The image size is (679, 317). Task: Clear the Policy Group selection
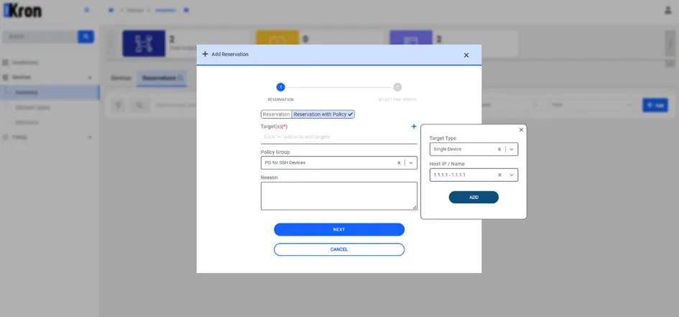tap(399, 163)
